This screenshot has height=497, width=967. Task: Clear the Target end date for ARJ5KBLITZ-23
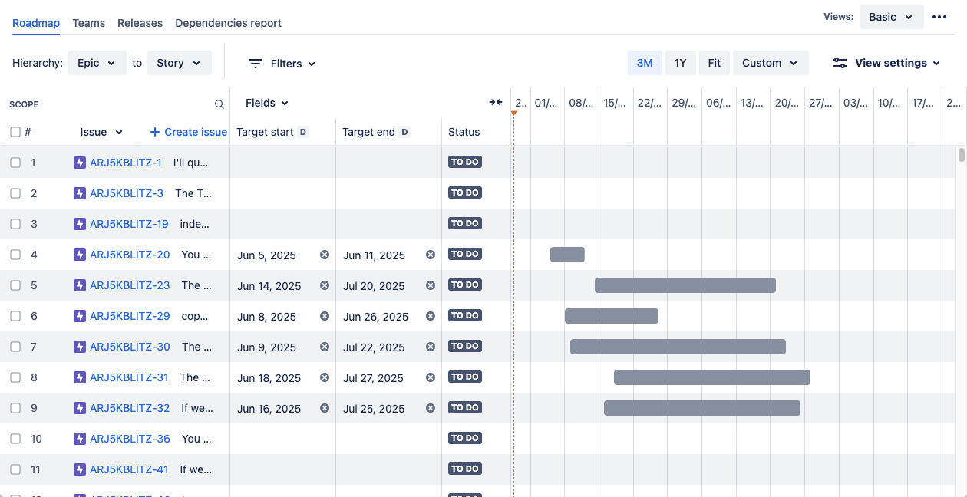tap(430, 285)
